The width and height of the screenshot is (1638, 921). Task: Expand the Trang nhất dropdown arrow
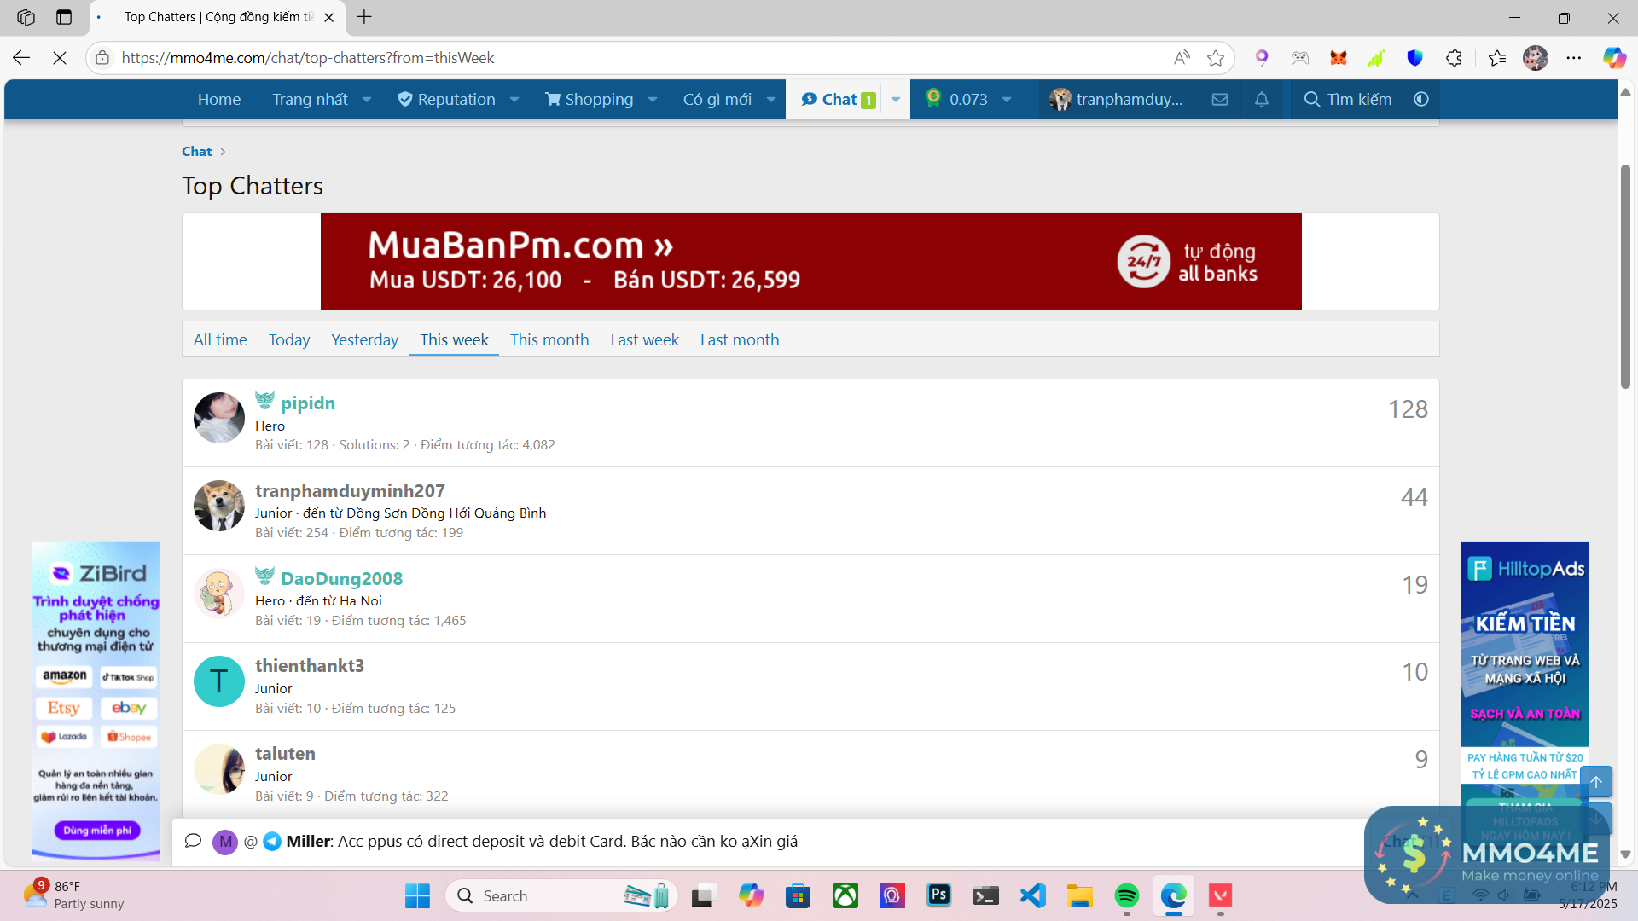(x=367, y=100)
